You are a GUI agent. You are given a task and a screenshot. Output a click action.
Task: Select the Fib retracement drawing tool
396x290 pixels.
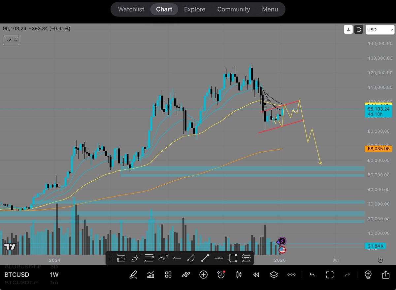click(x=121, y=258)
